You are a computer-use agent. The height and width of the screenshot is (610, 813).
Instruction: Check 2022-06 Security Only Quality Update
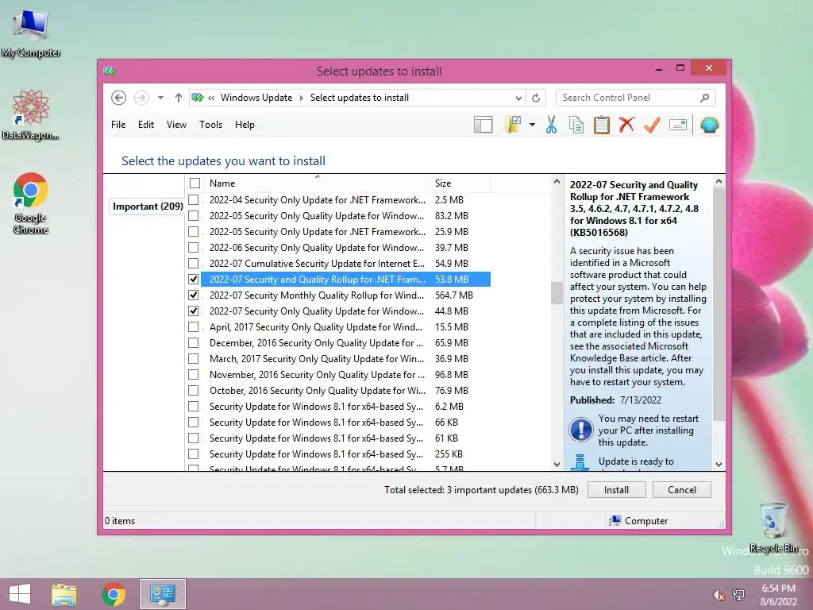[x=194, y=248]
